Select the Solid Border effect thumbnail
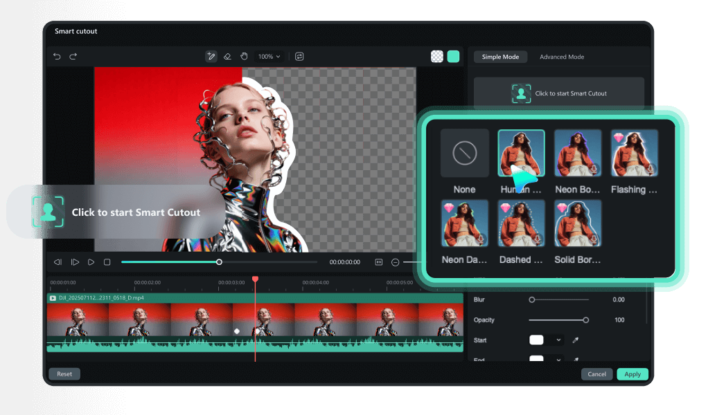717x415 pixels. (x=578, y=223)
